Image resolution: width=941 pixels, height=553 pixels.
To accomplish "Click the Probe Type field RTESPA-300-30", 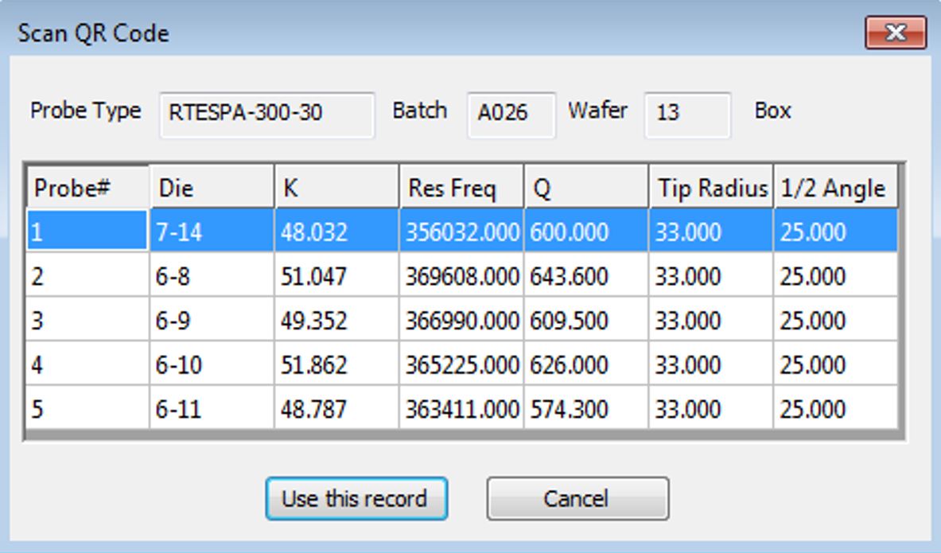I will pos(266,113).
